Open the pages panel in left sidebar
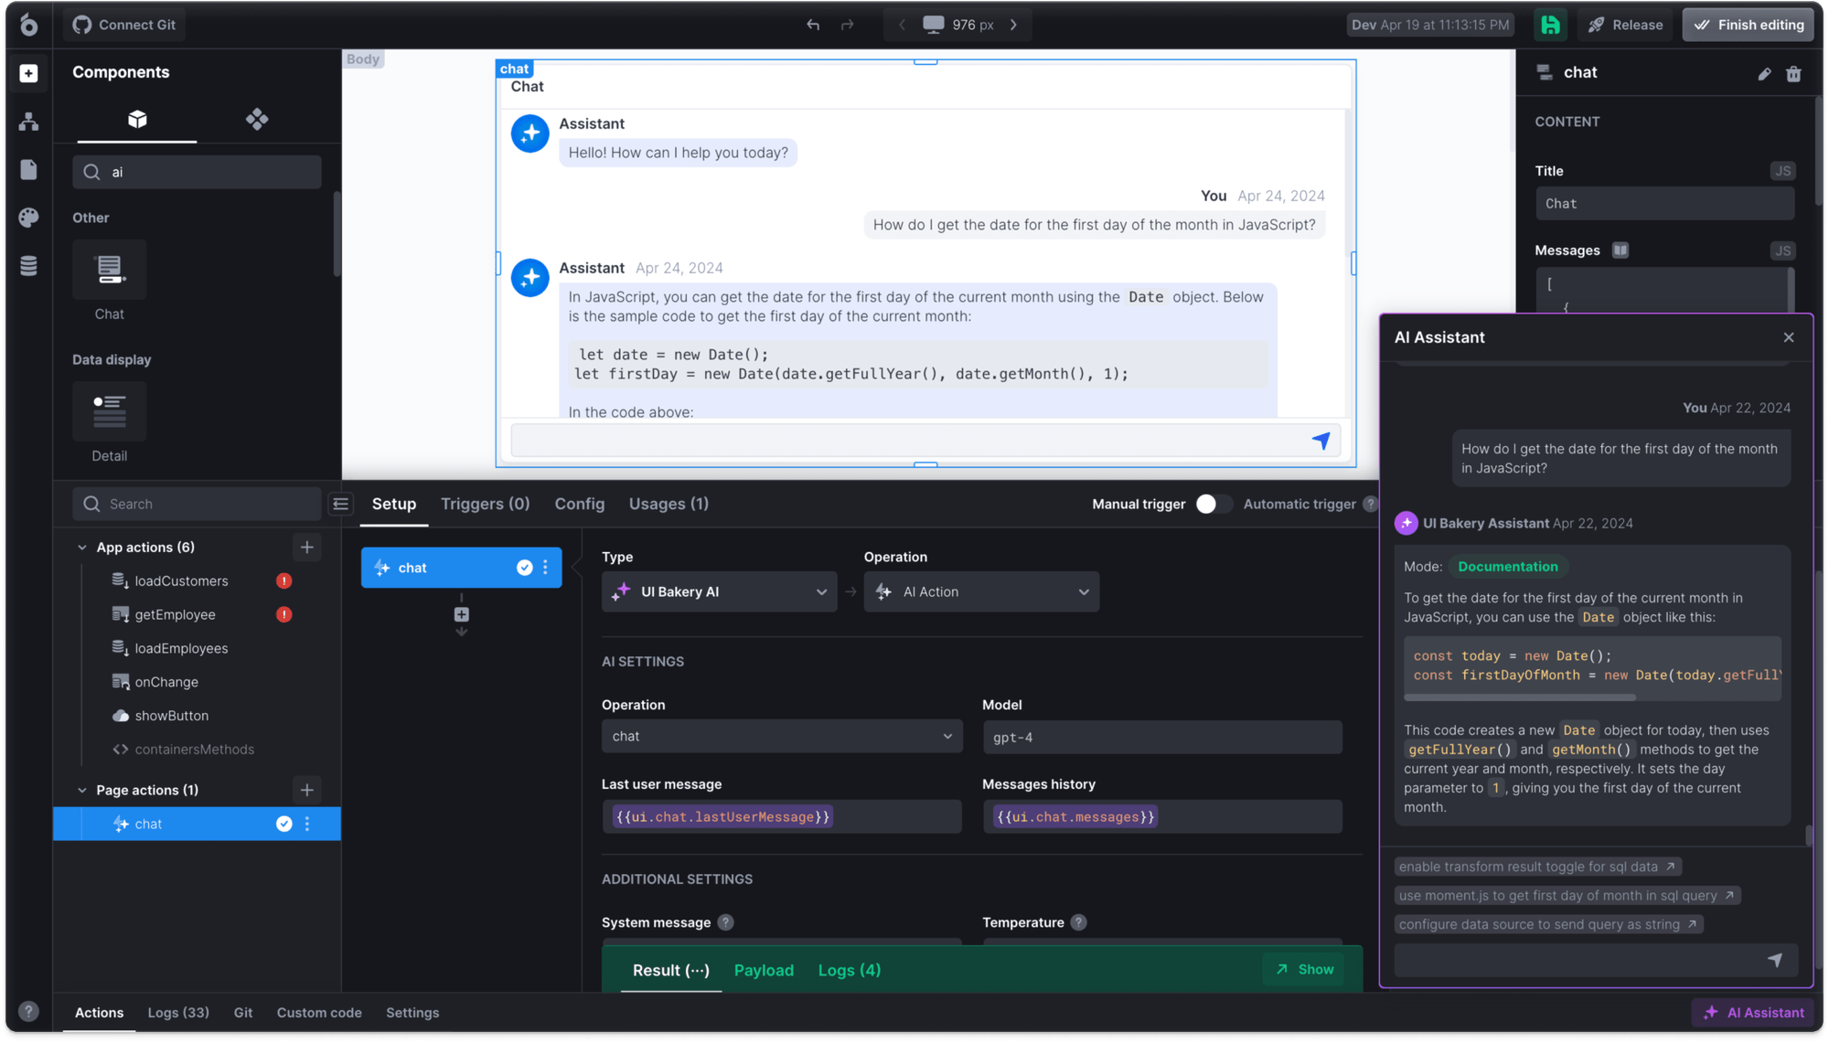 click(28, 169)
